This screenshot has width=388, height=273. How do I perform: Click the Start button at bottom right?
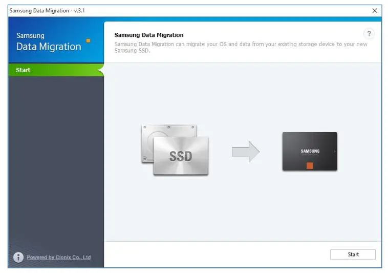pyautogui.click(x=353, y=254)
